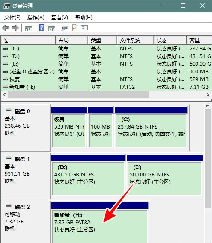Image resolution: width=212 pixels, height=243 pixels.
Task: Click the show/hide console tree icon
Action: [x=29, y=28]
